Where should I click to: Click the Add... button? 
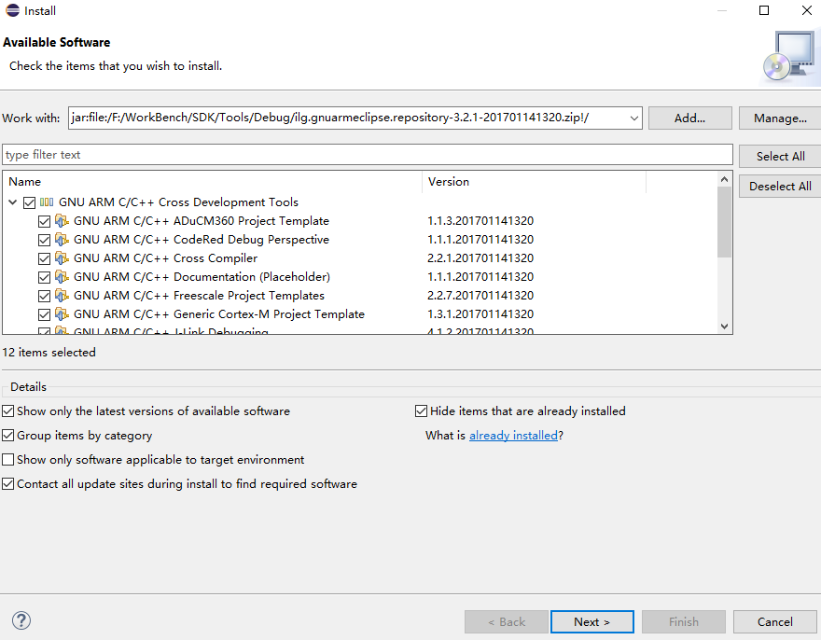[689, 118]
